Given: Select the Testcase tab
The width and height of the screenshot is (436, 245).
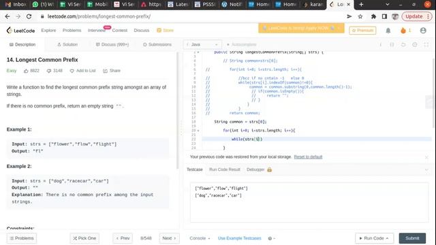Looking at the screenshot, I should (x=194, y=169).
